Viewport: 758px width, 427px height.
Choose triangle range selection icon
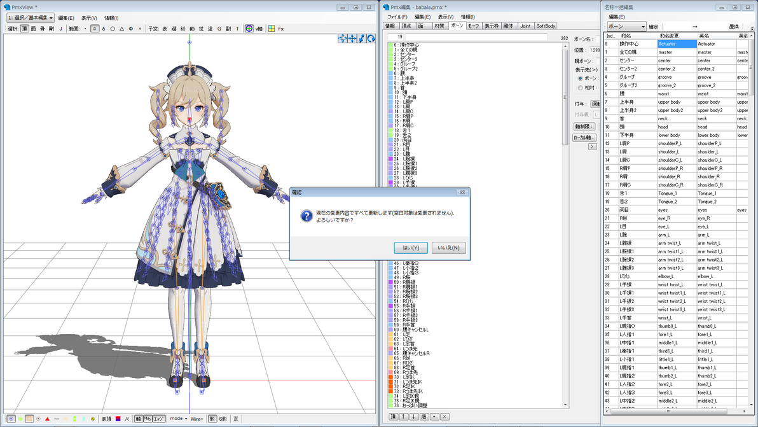pos(122,29)
